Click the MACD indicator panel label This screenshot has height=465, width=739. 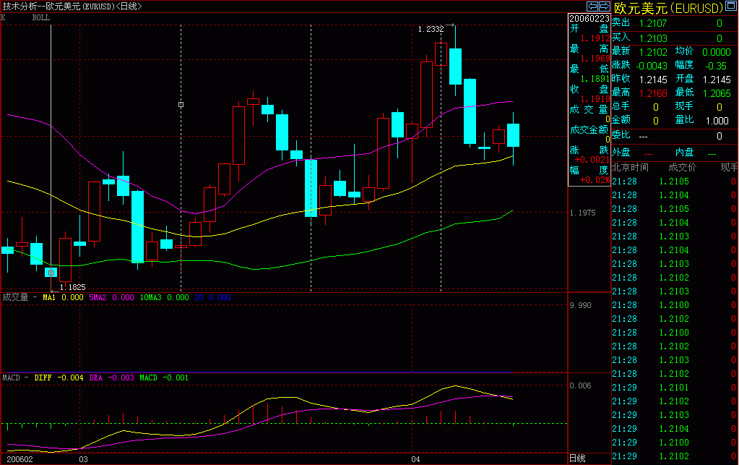pyautogui.click(x=11, y=377)
